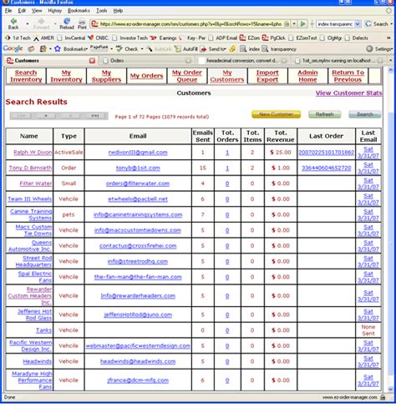Click the Print icon in toolbar

pyautogui.click(x=82, y=21)
